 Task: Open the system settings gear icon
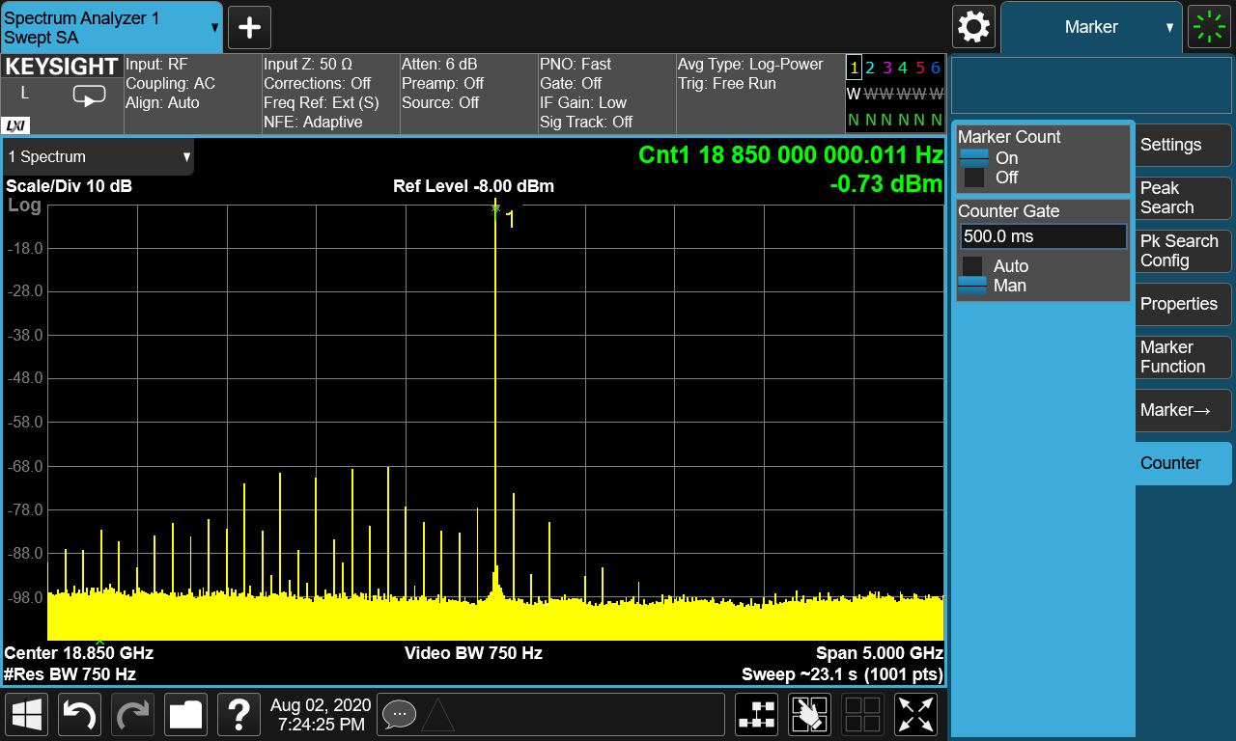point(973,27)
